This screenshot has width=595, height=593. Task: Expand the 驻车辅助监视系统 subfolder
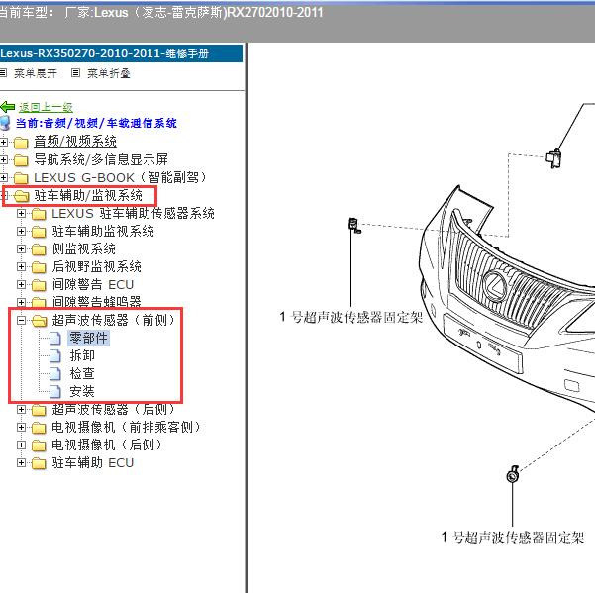(x=21, y=232)
